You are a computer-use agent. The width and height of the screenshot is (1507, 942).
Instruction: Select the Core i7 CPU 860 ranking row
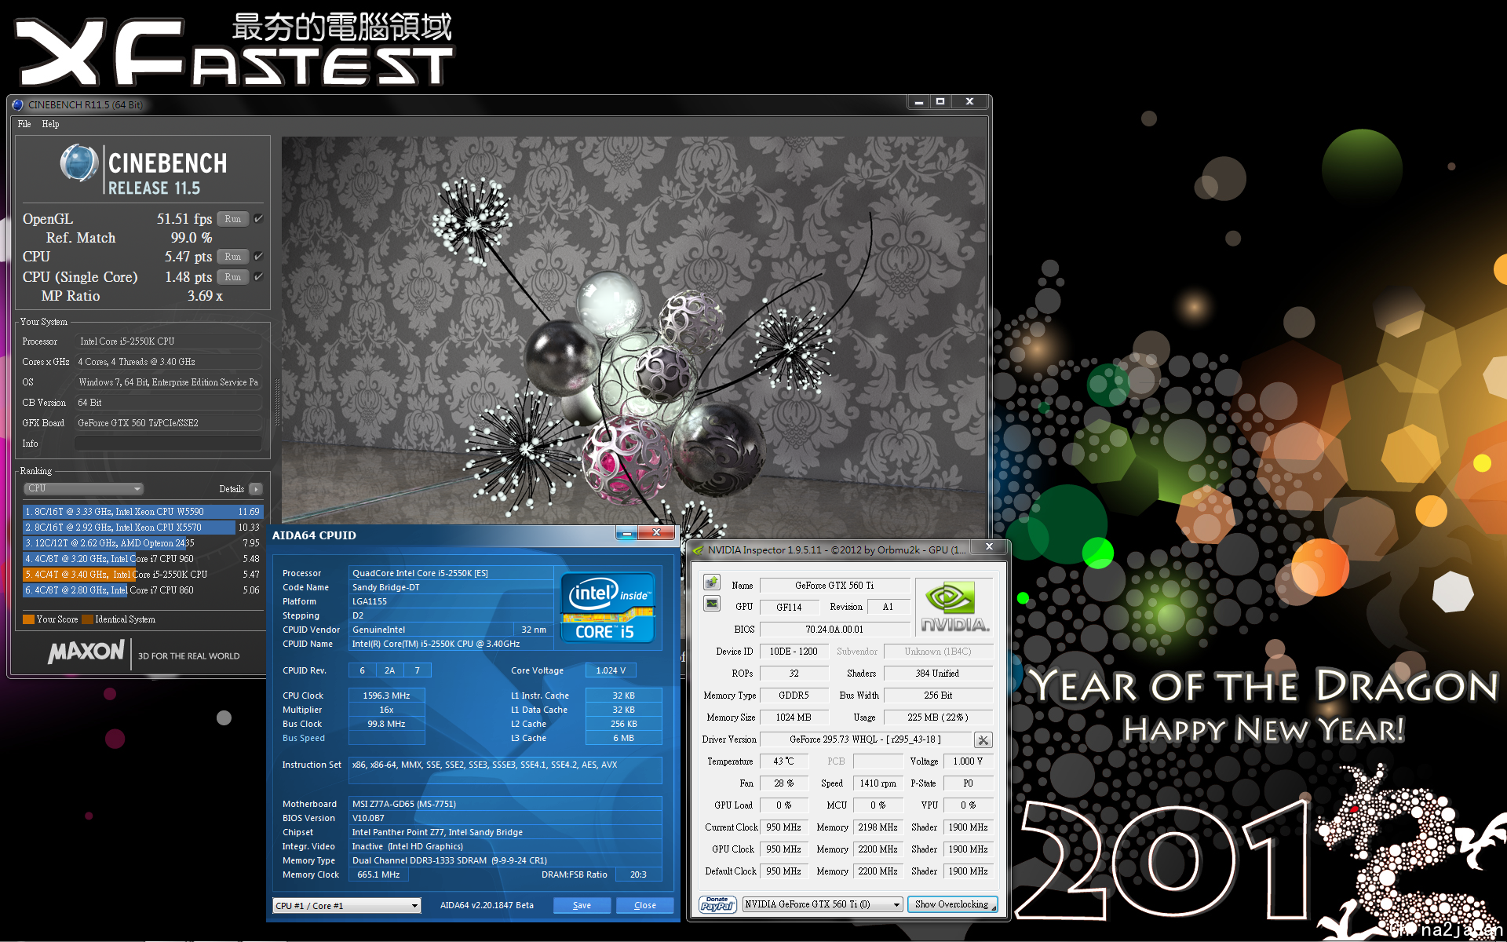(x=143, y=590)
